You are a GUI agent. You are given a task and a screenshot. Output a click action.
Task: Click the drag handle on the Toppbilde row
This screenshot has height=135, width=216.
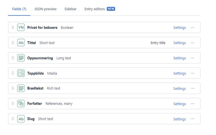click(13, 73)
